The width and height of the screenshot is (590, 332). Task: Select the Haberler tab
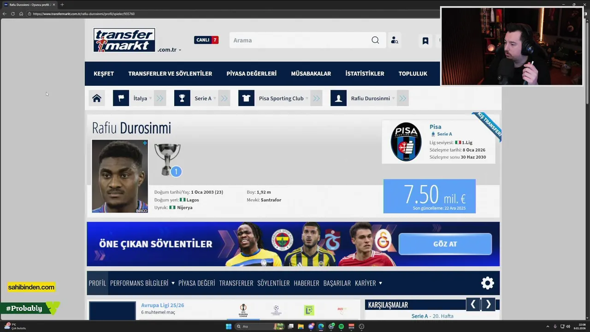(307, 283)
